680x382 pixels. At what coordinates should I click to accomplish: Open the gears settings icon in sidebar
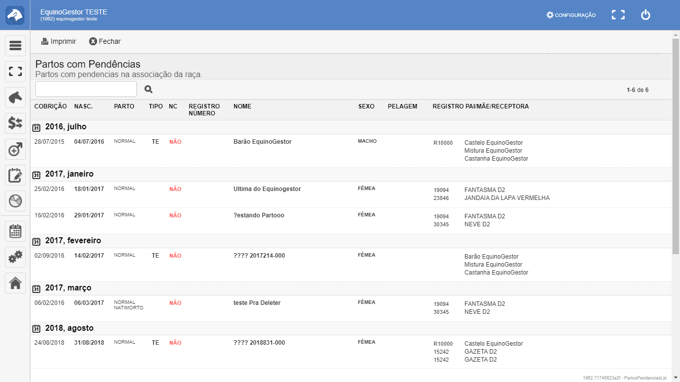[15, 257]
